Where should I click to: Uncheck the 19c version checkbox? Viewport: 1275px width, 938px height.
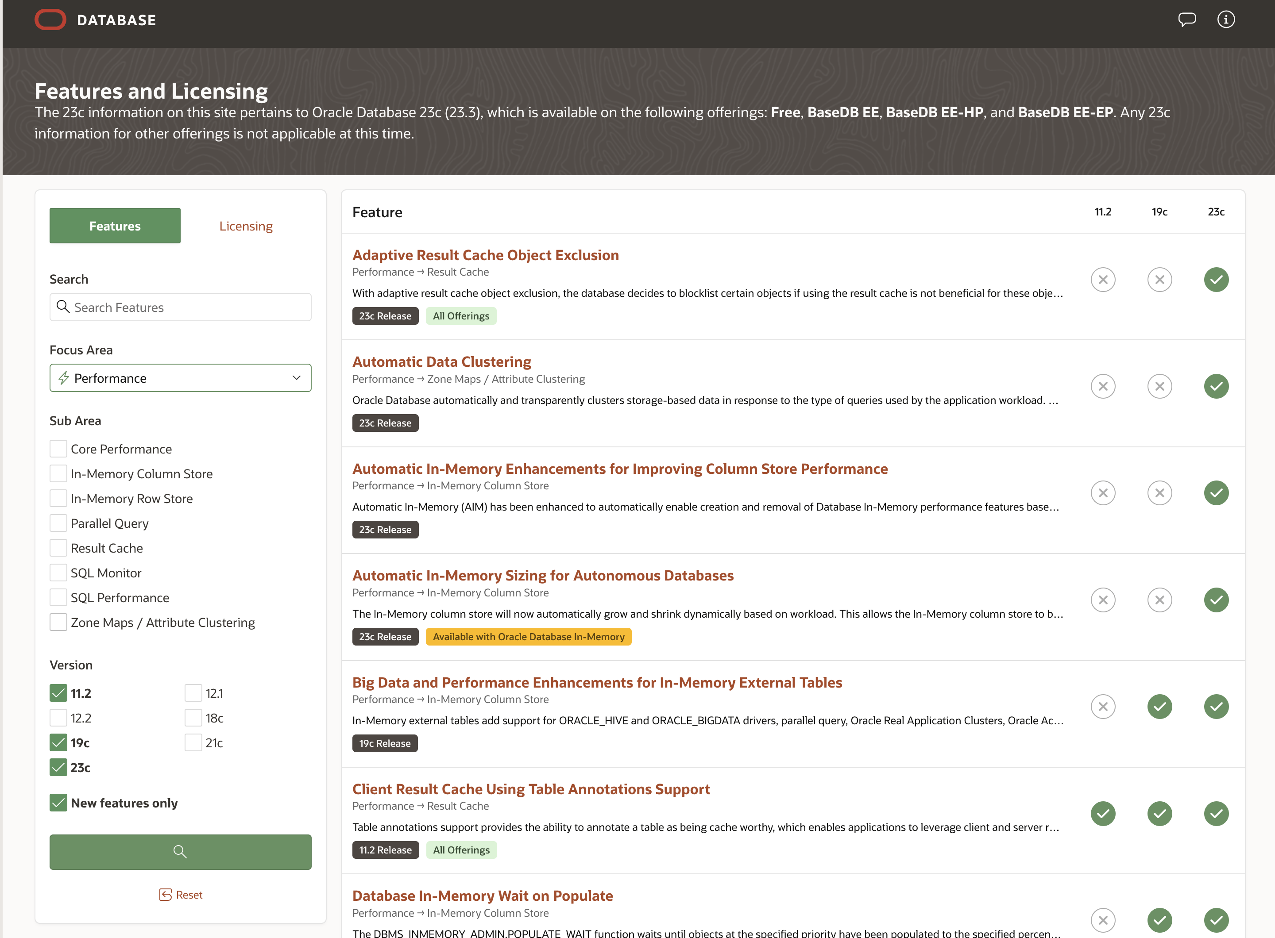coord(58,742)
